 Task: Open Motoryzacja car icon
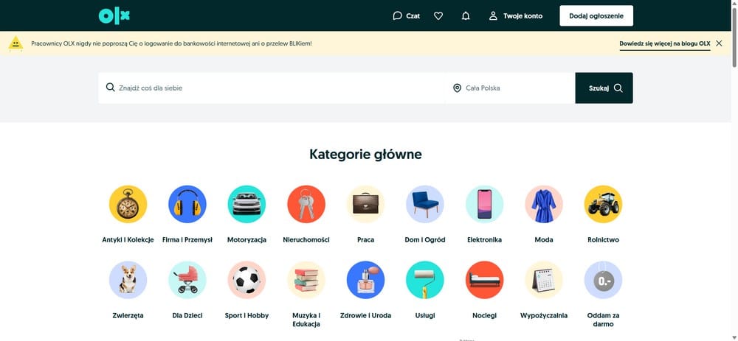coord(246,204)
